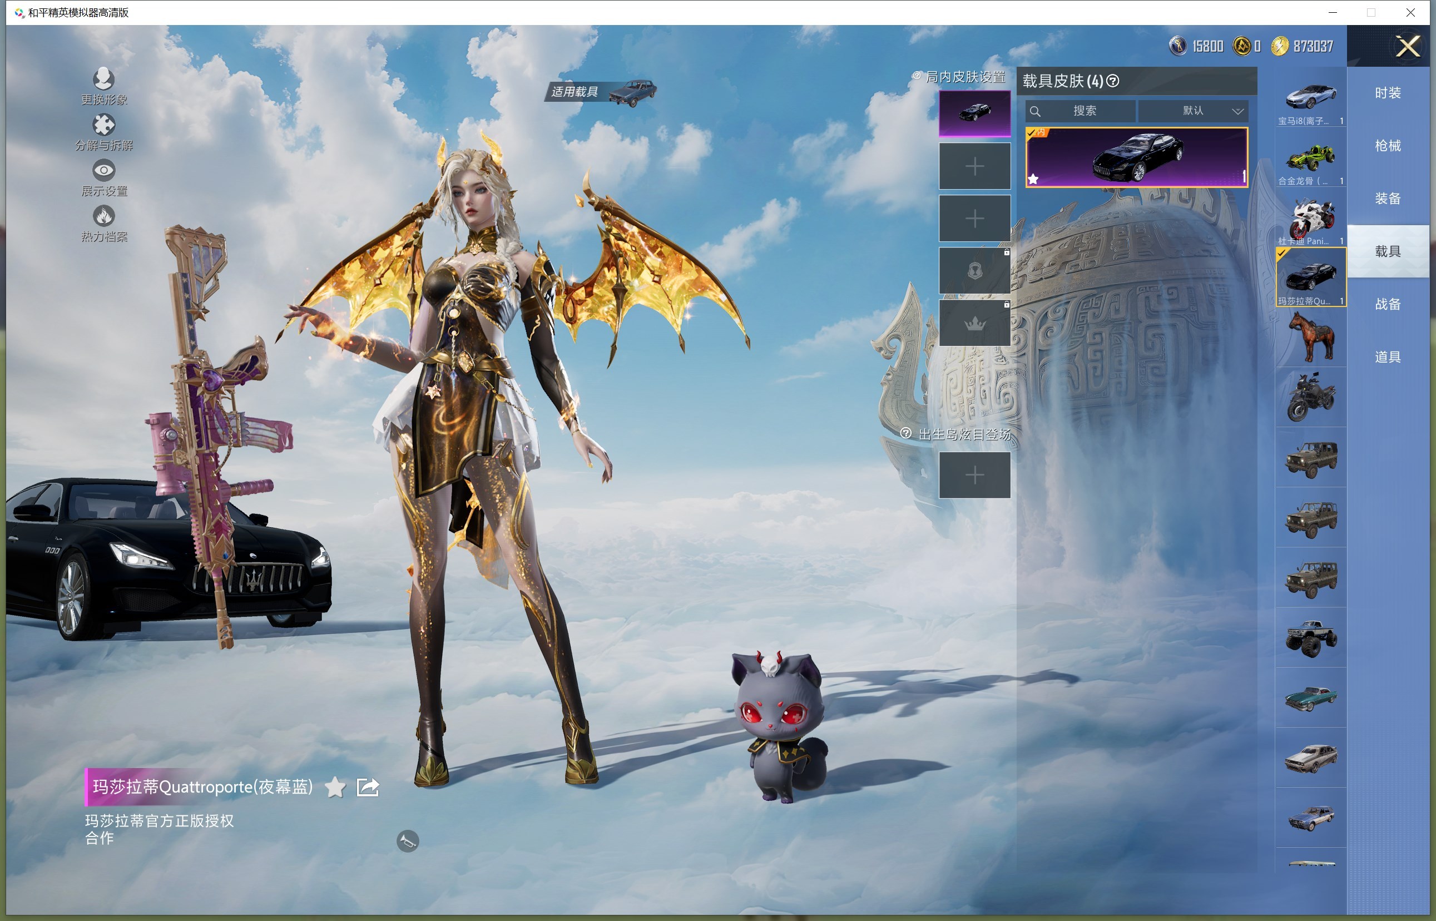Close the warehouse with the X
Viewport: 1436px width, 921px height.
(x=1408, y=46)
